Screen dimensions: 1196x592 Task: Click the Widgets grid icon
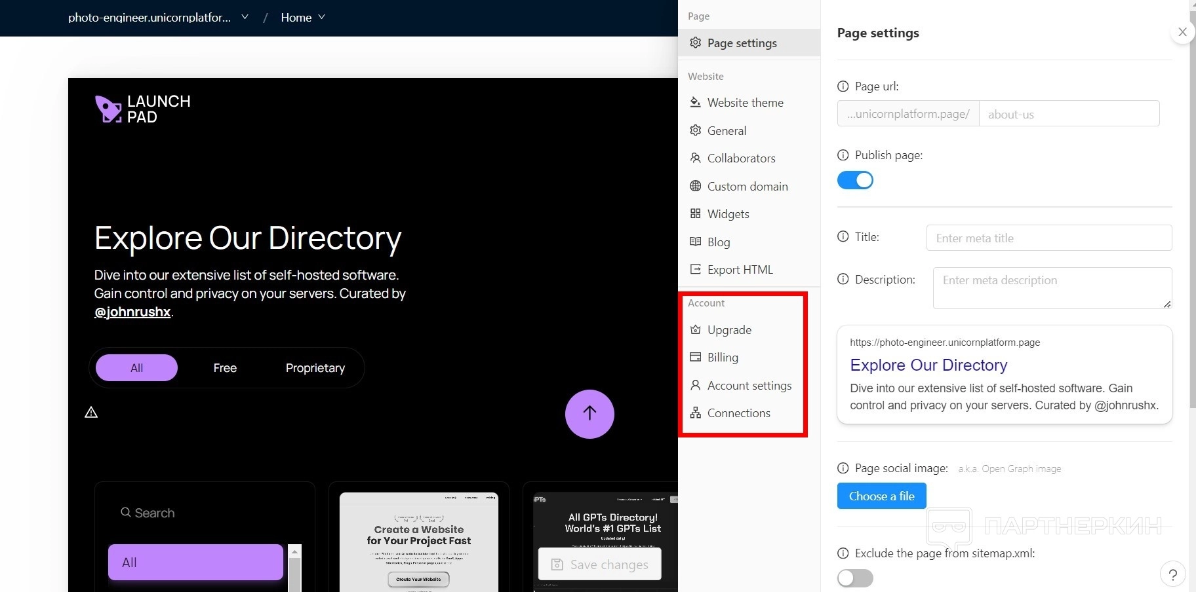(695, 213)
